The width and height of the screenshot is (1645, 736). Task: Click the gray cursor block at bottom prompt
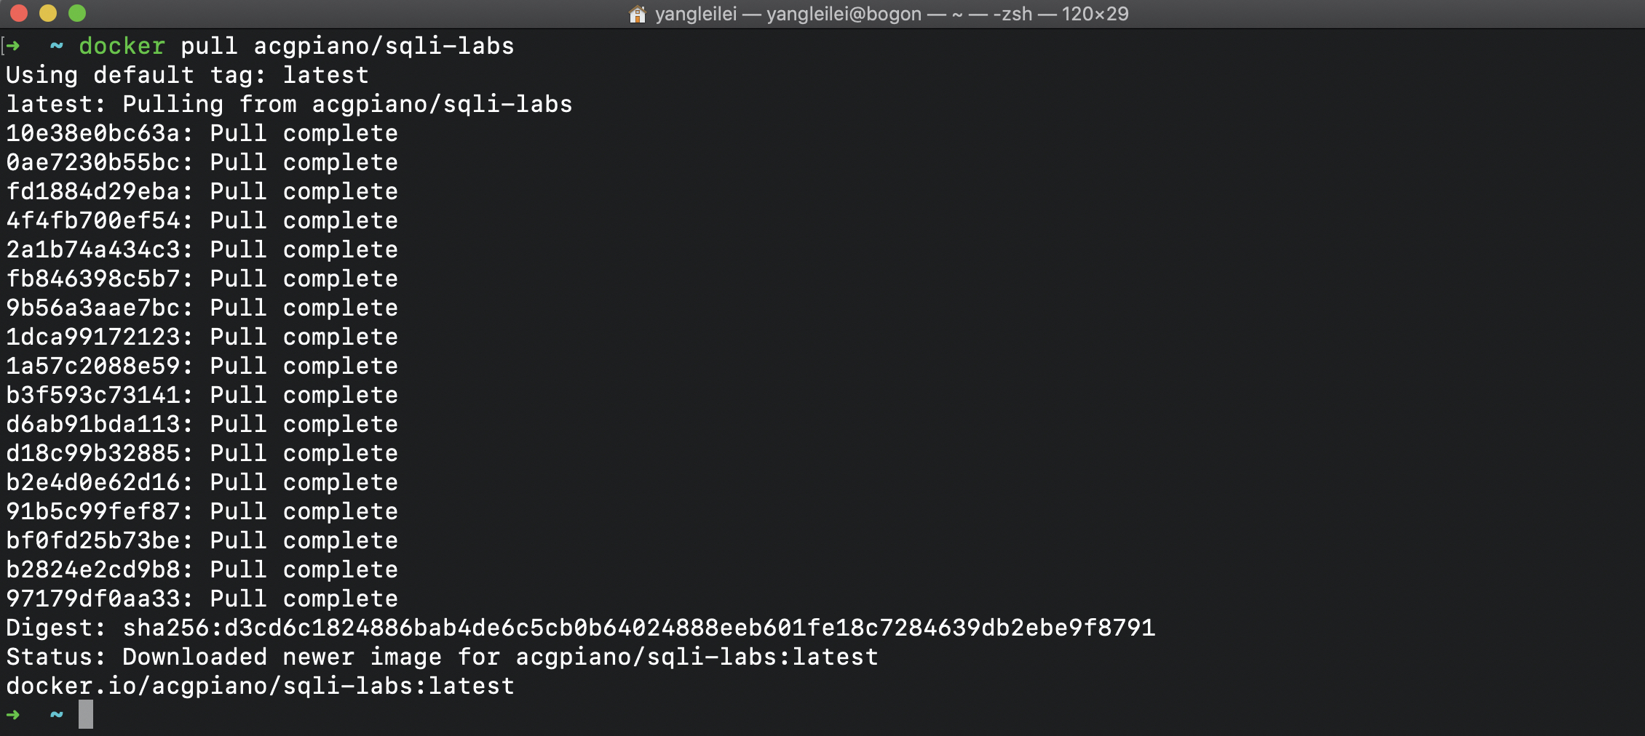point(86,714)
